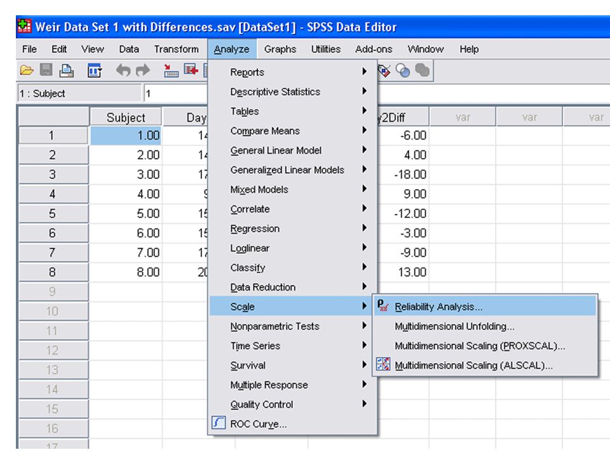Click the Go to Variable icon

coord(191,70)
